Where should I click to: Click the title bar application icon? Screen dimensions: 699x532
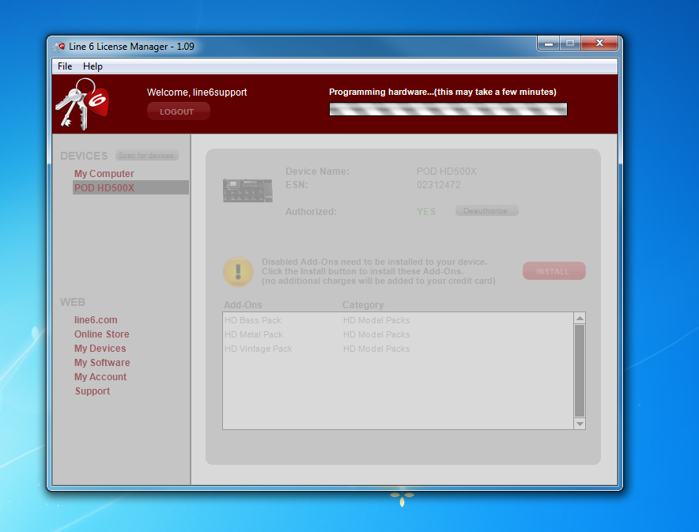pos(59,47)
